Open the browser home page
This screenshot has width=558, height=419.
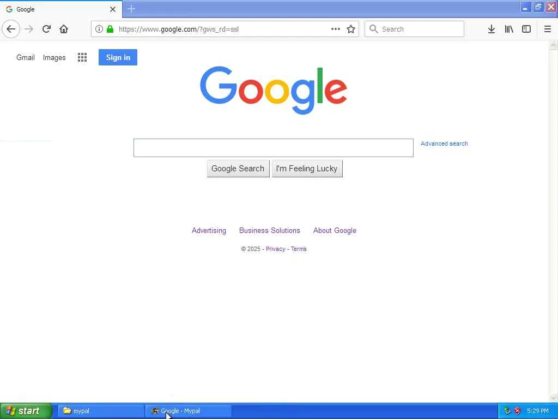[64, 29]
